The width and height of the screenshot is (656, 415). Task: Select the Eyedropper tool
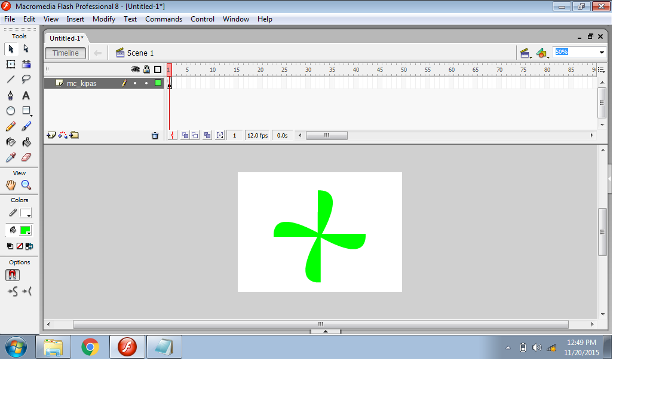click(11, 157)
